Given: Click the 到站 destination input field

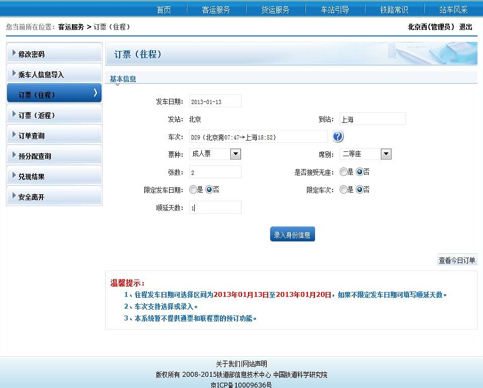Looking at the screenshot, I should coord(372,119).
